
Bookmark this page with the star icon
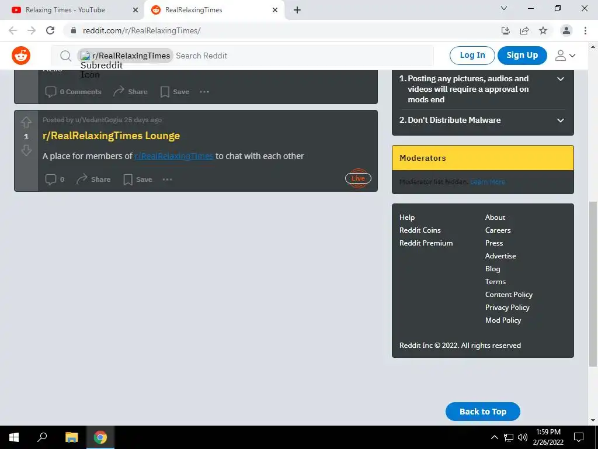tap(543, 30)
